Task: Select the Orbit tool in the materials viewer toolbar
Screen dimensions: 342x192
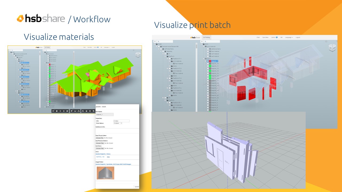Action: pos(53,111)
